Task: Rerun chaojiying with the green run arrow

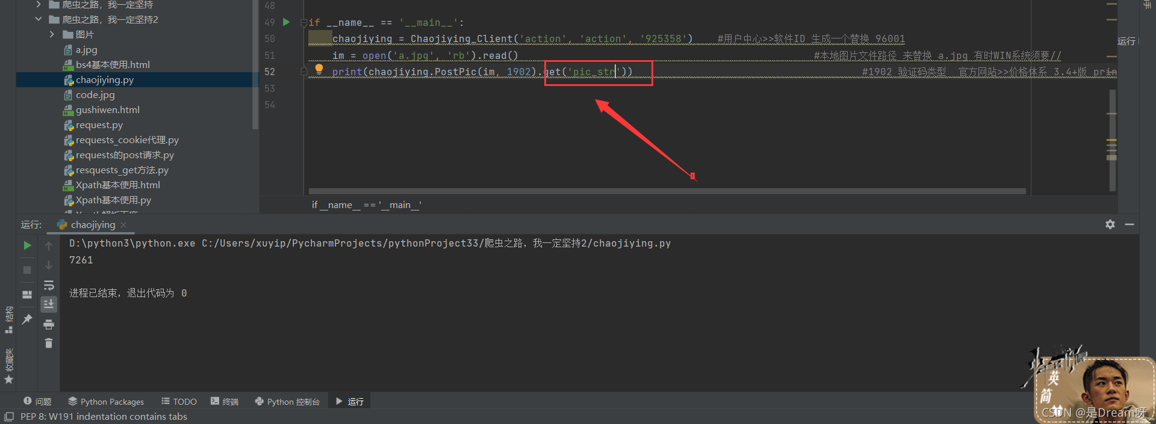Action: (x=27, y=245)
